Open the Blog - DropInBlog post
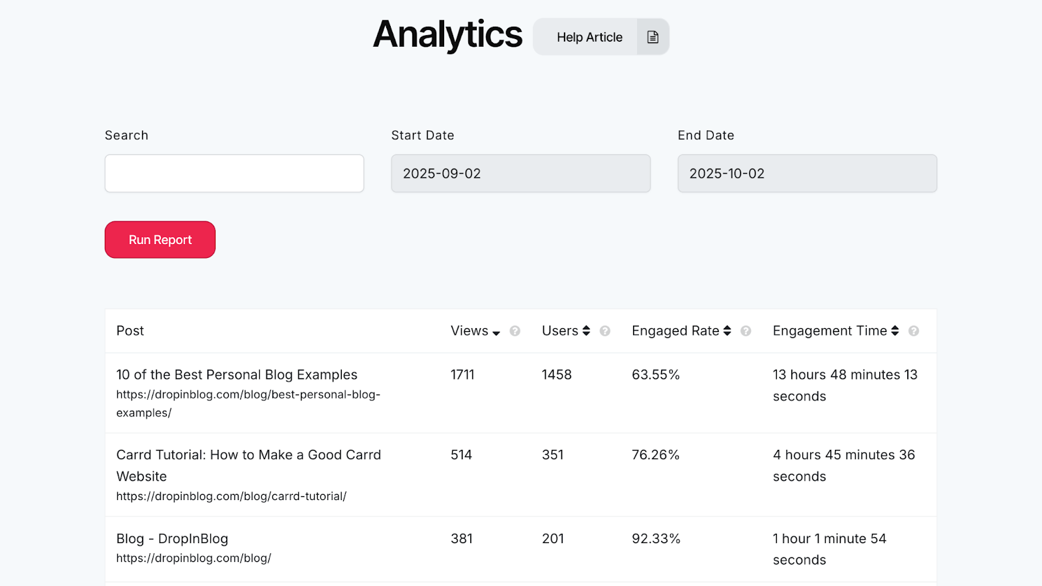This screenshot has width=1042, height=586. click(x=171, y=538)
